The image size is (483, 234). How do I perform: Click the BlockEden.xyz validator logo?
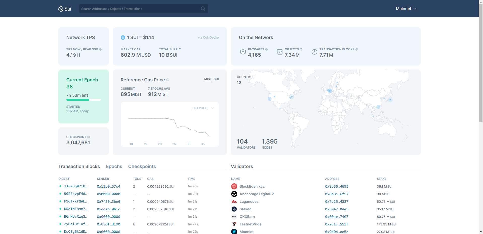pos(234,186)
